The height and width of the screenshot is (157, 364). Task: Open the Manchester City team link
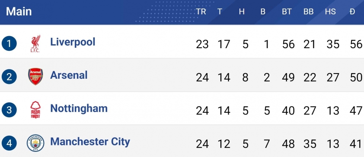90,142
